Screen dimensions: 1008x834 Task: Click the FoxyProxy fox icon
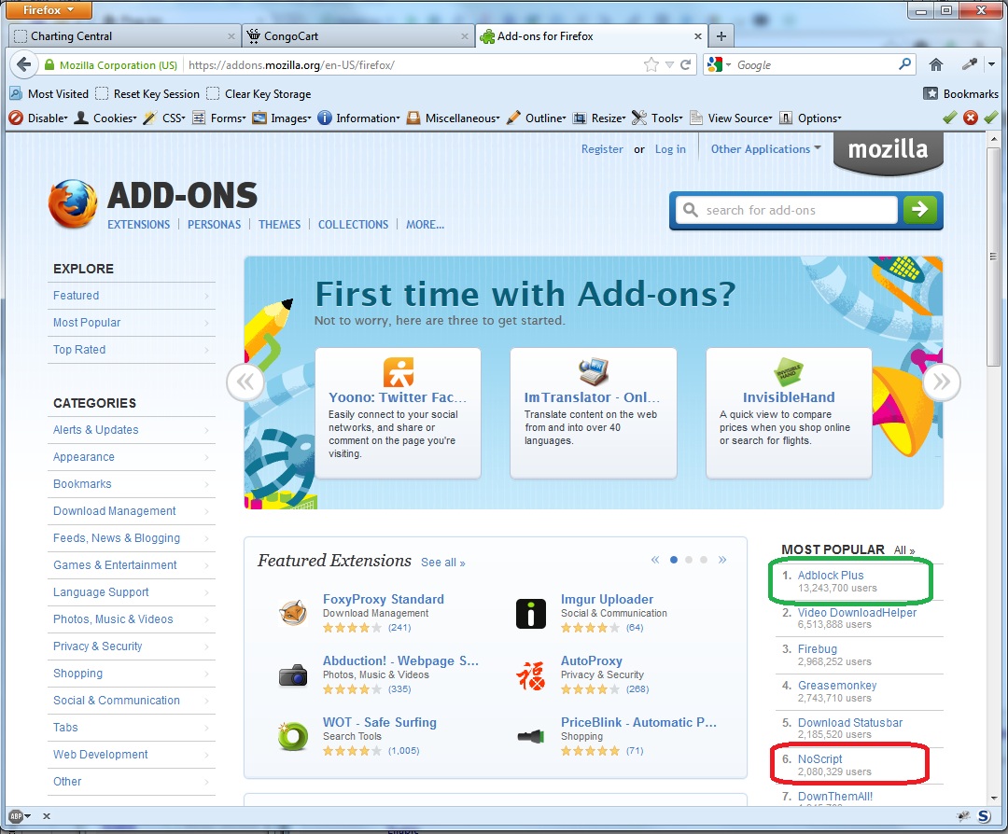[293, 613]
